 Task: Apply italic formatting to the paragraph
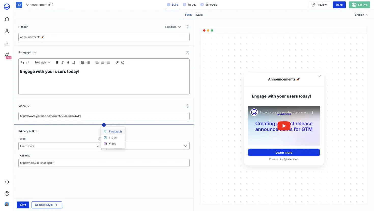[x=63, y=62]
